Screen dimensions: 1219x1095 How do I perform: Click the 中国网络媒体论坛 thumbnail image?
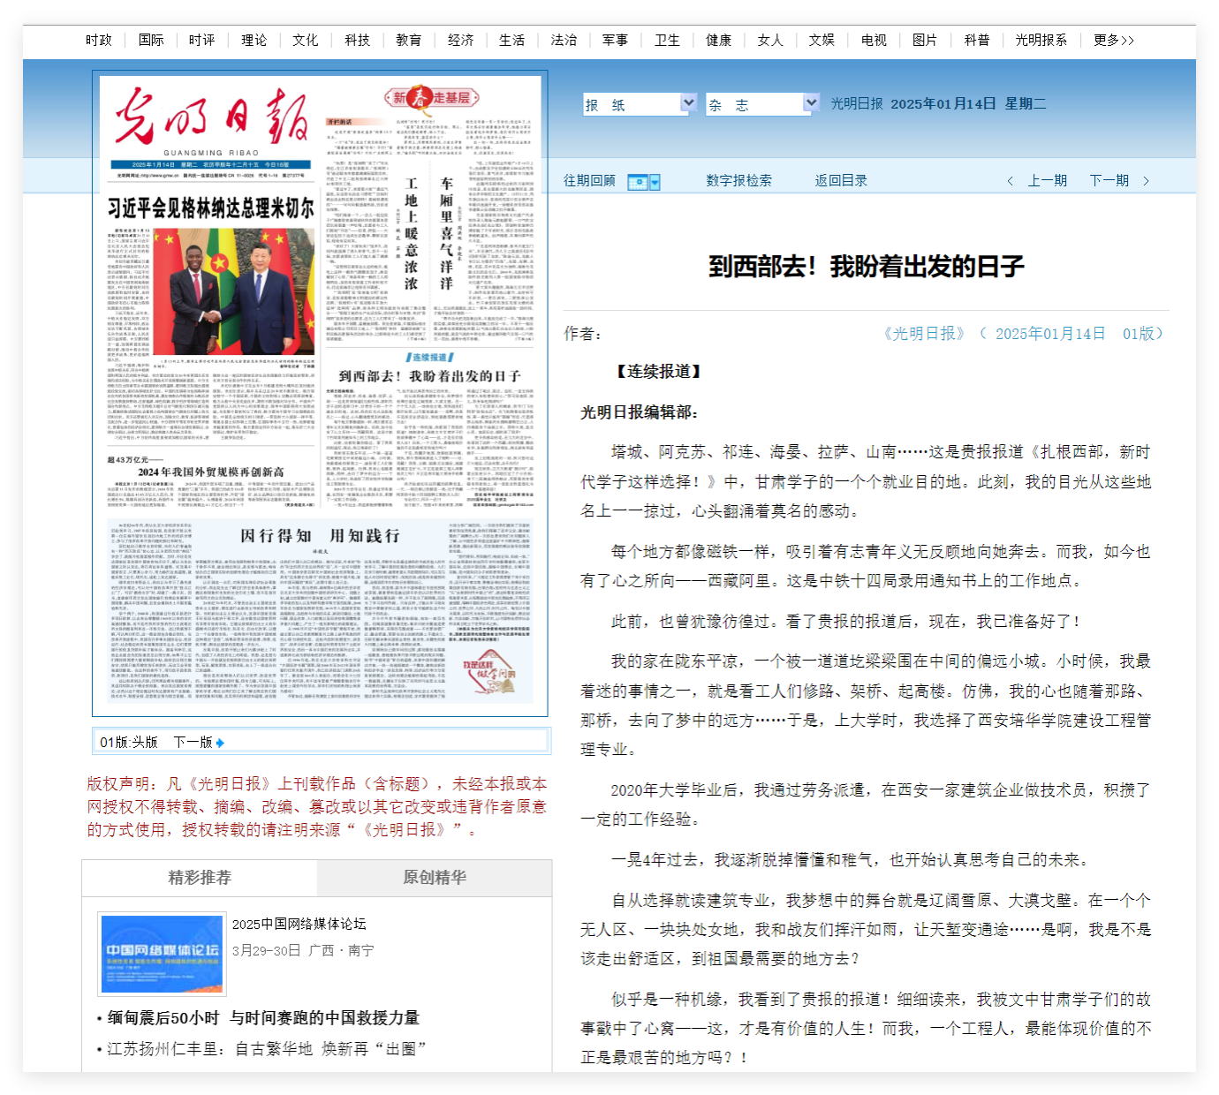pos(162,955)
